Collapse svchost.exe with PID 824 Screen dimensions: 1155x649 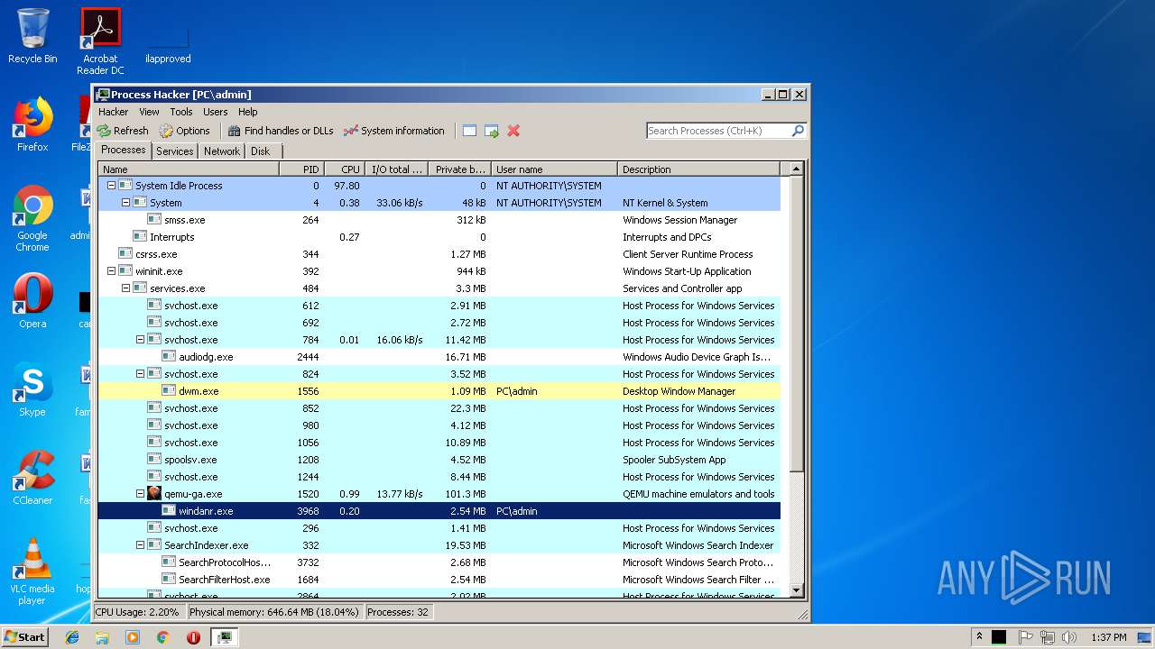coord(141,374)
